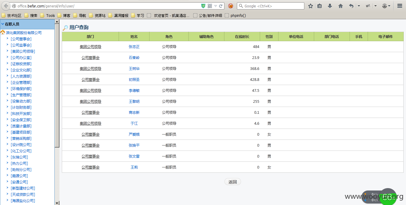Open the 资源站 bookmark folder

click(97, 15)
